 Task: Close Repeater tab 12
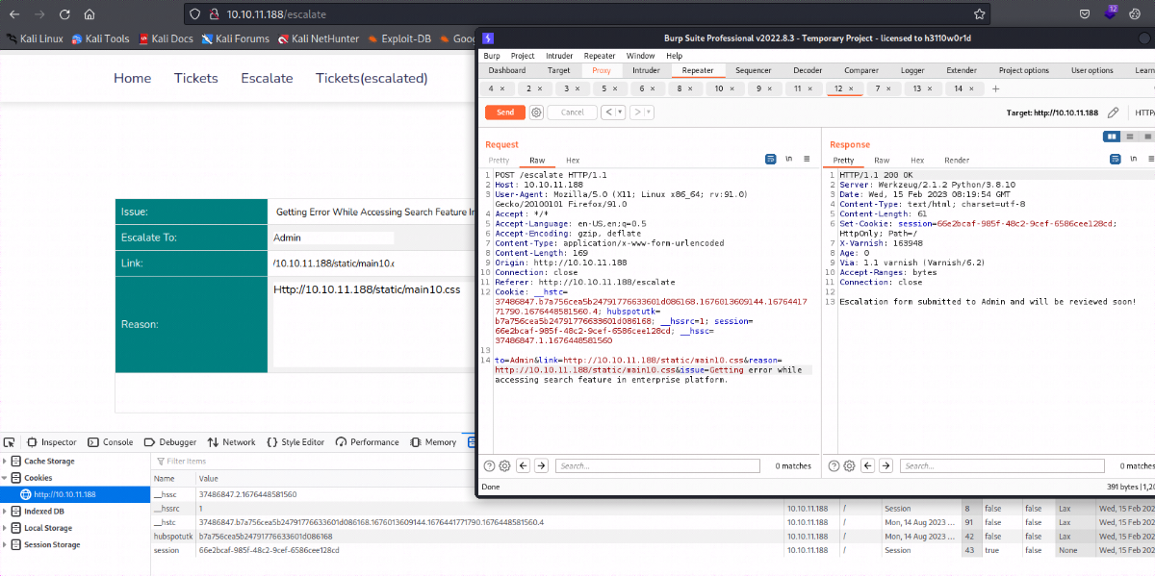tap(852, 88)
